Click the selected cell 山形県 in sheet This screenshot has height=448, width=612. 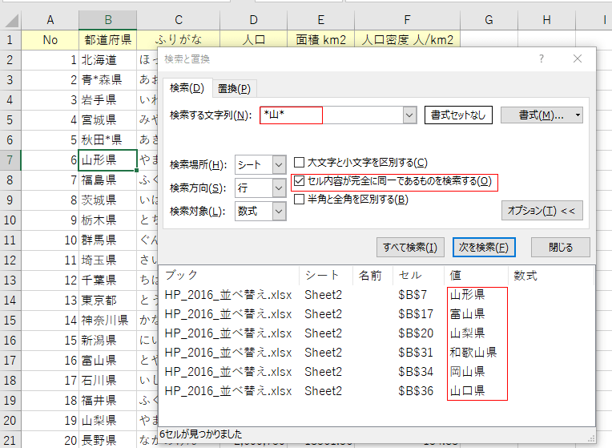click(x=108, y=159)
